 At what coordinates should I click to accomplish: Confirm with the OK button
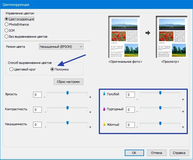(x=134, y=153)
